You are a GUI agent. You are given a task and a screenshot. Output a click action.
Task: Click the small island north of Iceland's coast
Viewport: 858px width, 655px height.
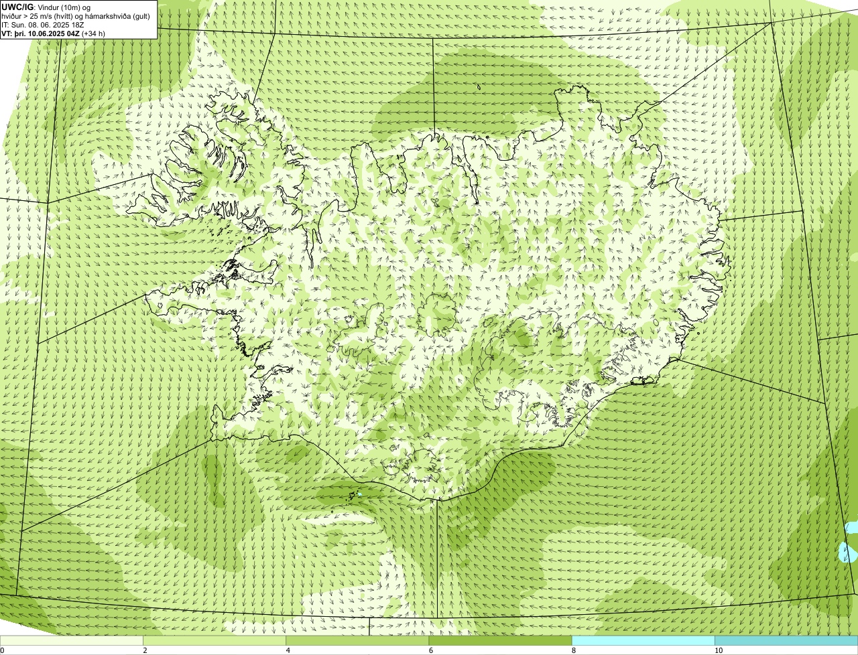coord(479,86)
